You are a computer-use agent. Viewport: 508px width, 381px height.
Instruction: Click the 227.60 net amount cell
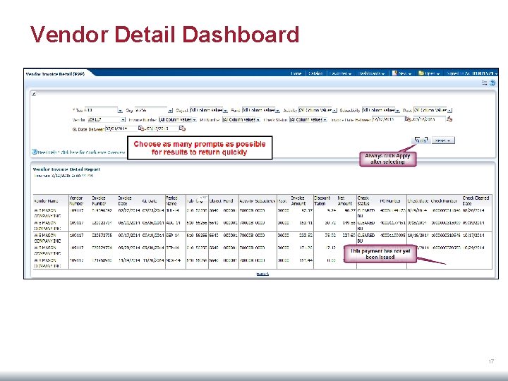click(x=349, y=236)
